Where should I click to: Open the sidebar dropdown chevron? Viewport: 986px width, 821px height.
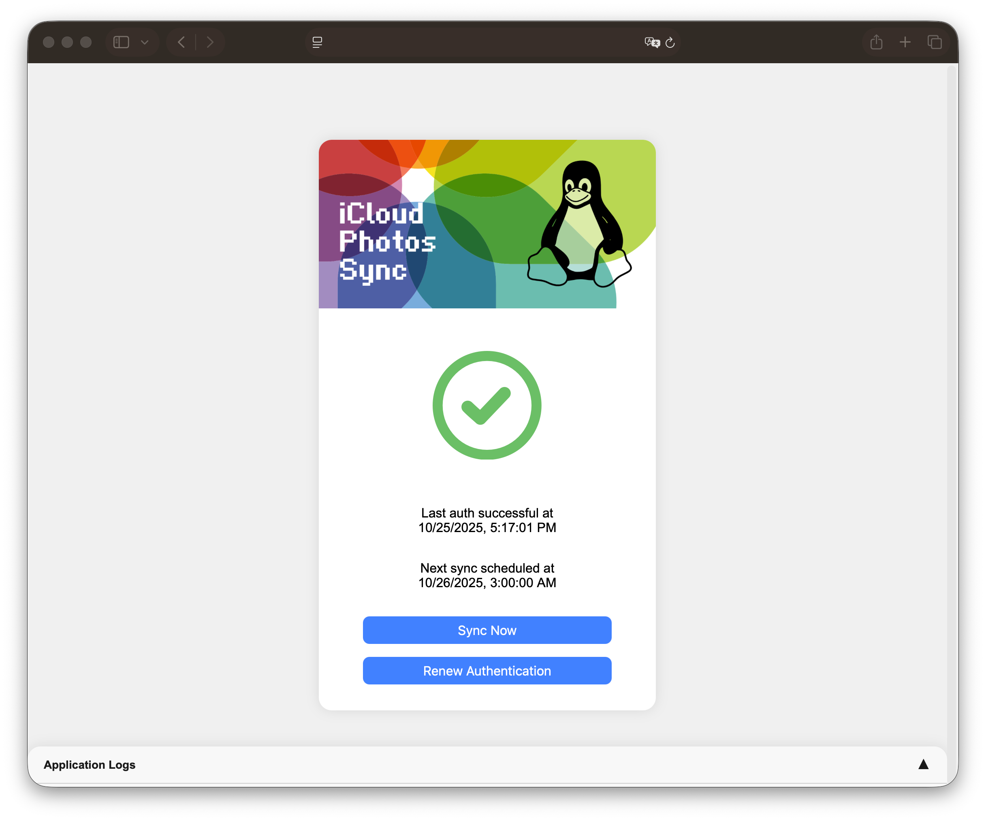(145, 42)
